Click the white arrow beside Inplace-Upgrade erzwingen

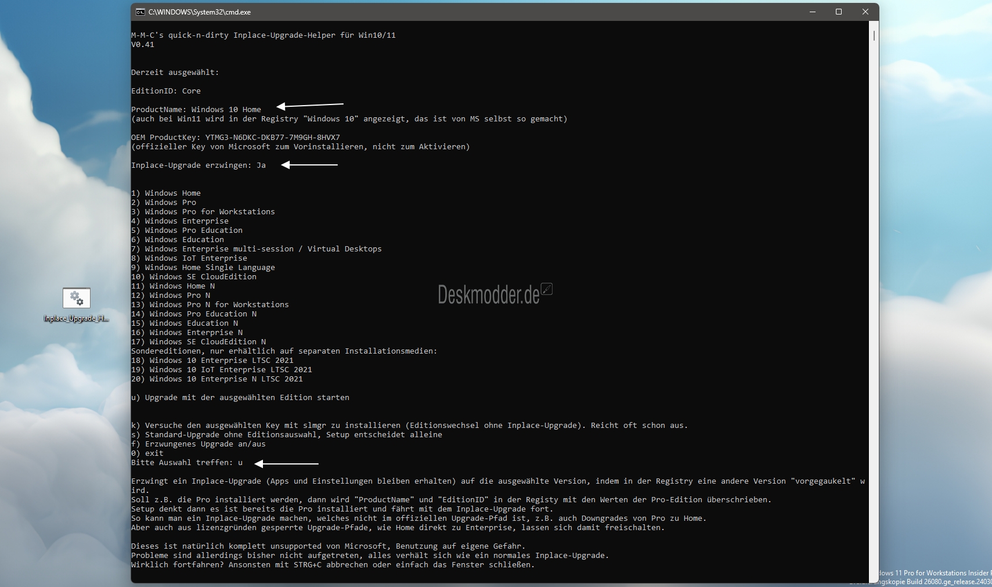[309, 165]
